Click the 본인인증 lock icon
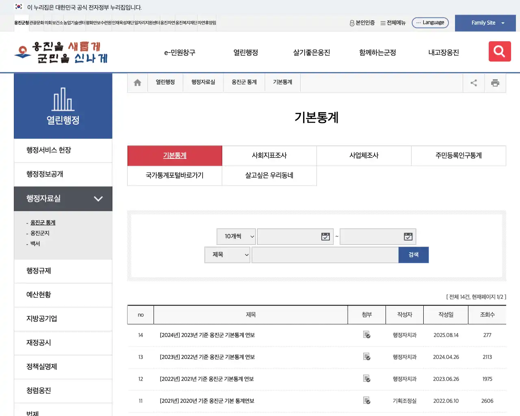The image size is (520, 416). coord(351,23)
